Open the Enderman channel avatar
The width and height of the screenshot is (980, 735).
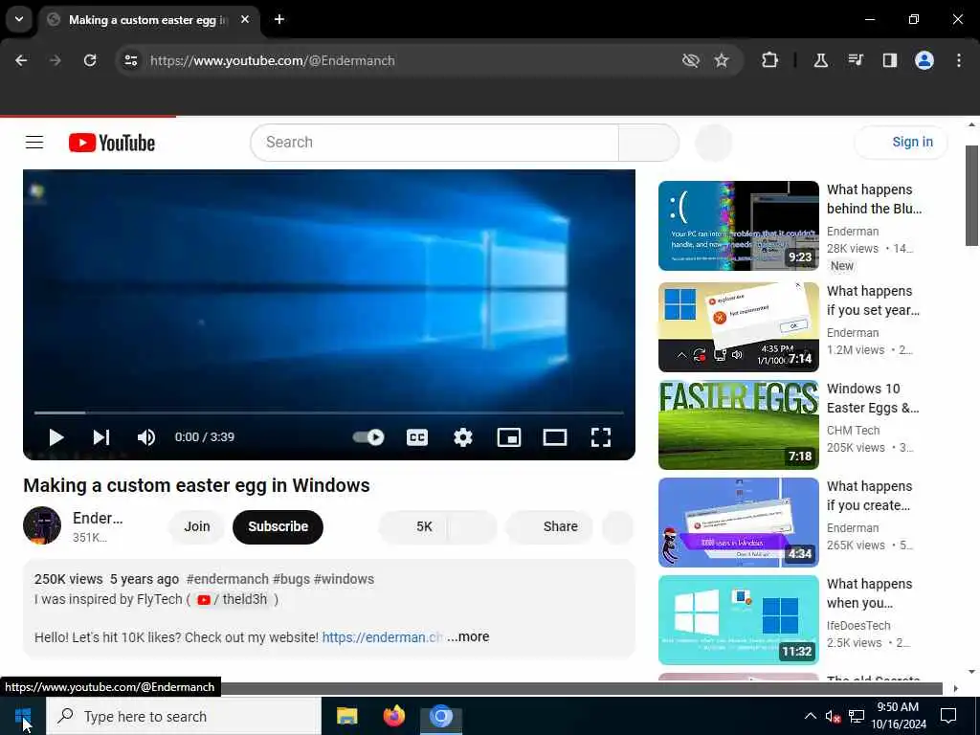[x=42, y=525]
